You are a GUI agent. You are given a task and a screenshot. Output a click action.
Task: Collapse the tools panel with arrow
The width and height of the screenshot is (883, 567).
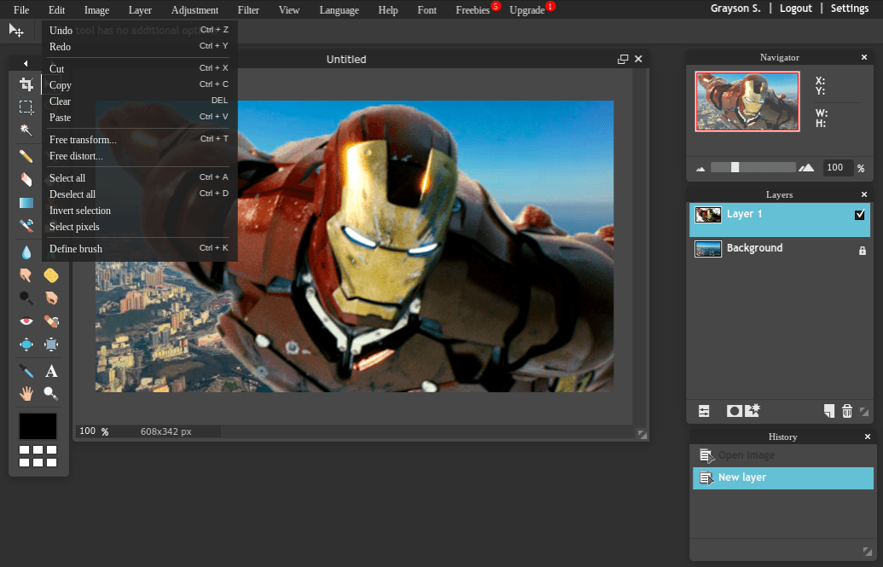[x=26, y=64]
